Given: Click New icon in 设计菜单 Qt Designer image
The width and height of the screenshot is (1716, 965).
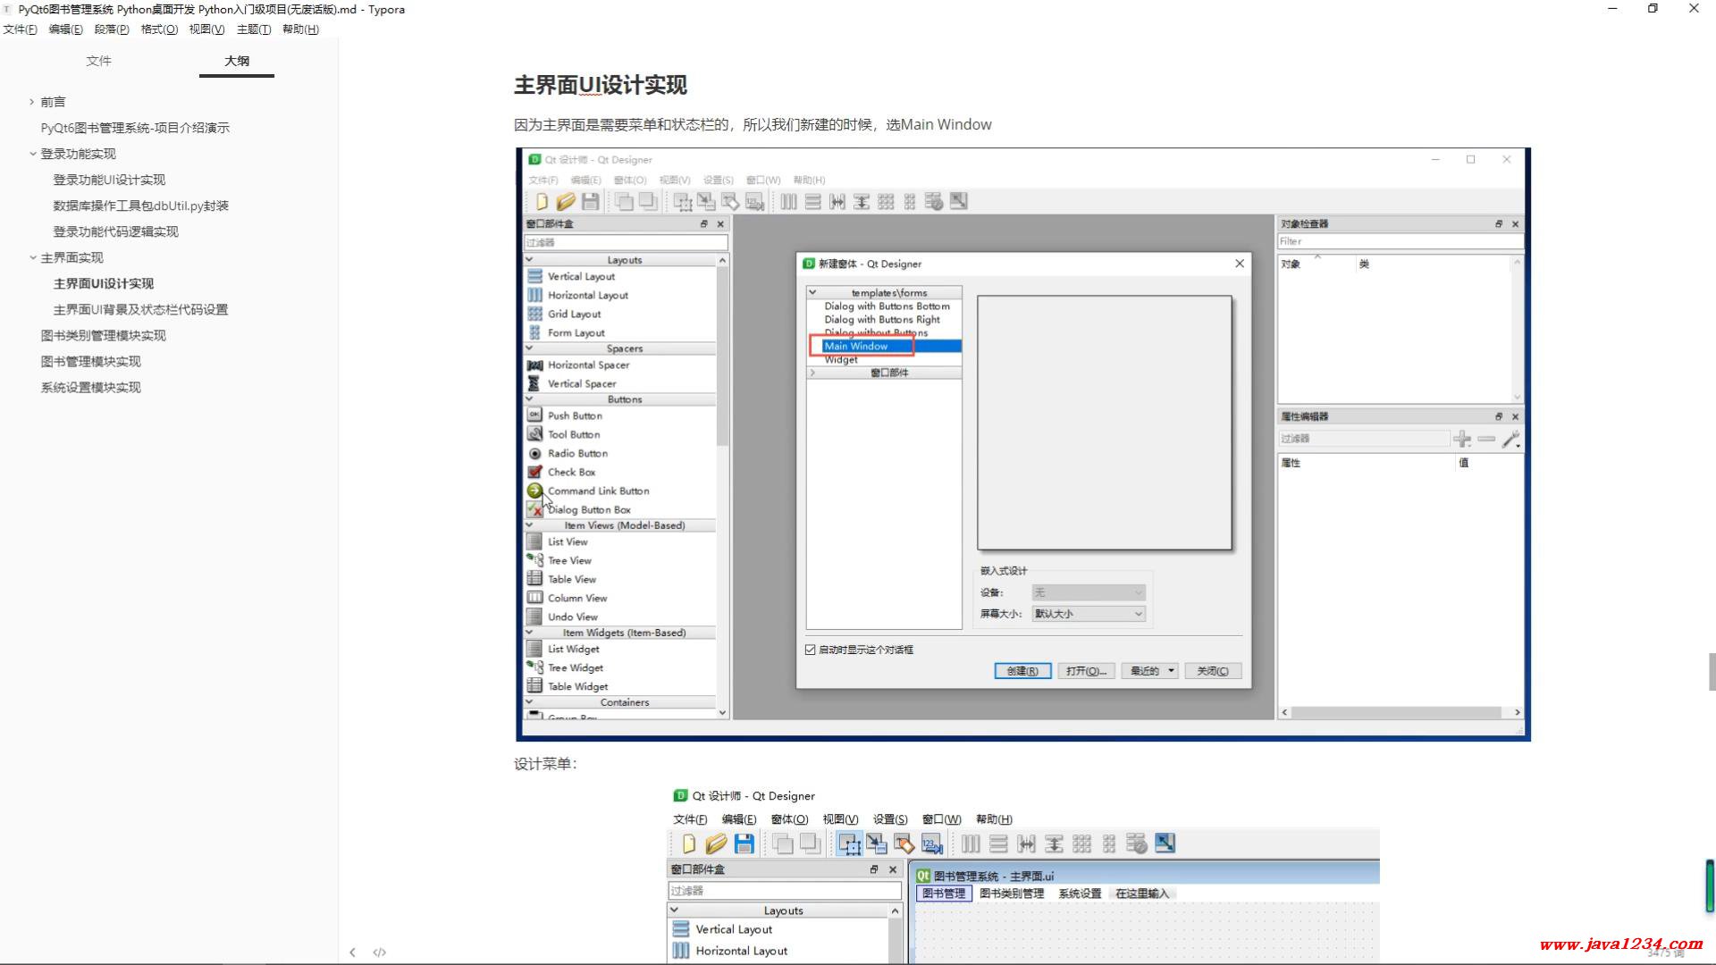Looking at the screenshot, I should (x=688, y=843).
